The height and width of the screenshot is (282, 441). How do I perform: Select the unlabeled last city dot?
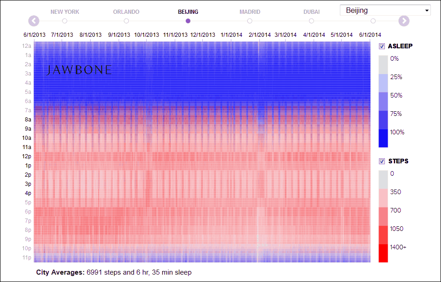pos(373,21)
